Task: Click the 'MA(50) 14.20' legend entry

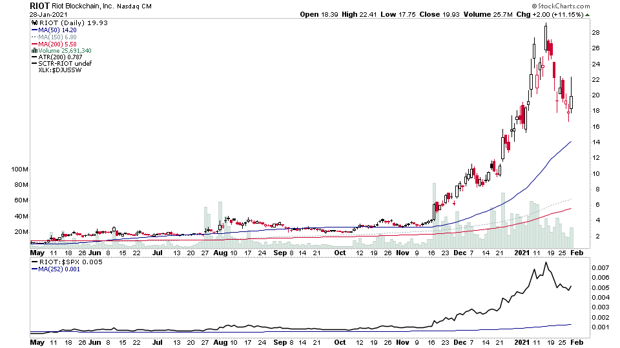Action: tap(57, 30)
